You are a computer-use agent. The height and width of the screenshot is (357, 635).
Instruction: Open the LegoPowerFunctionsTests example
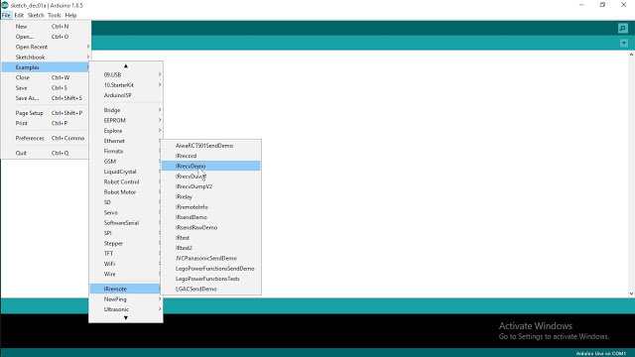(211, 279)
